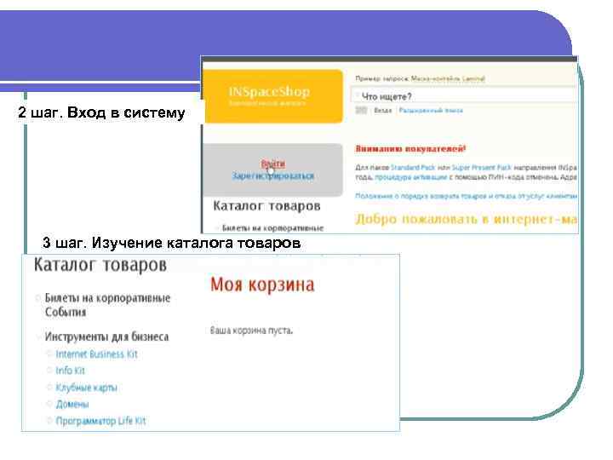Click the 'Пример запроса' sample query text
The width and height of the screenshot is (613, 460).
[x=421, y=78]
